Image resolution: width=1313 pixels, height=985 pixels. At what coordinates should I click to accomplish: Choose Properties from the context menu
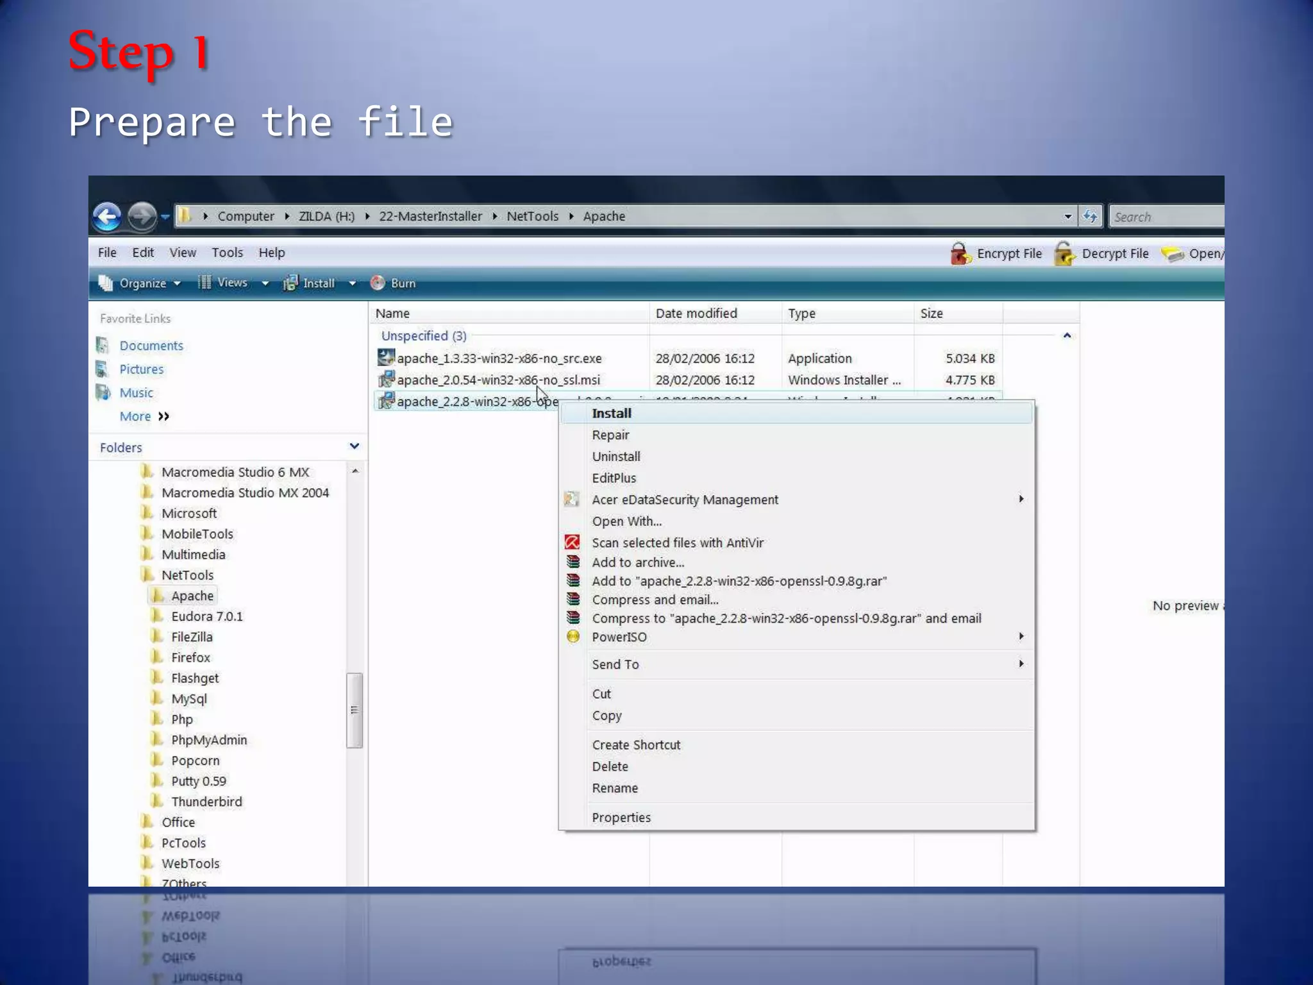796,818
